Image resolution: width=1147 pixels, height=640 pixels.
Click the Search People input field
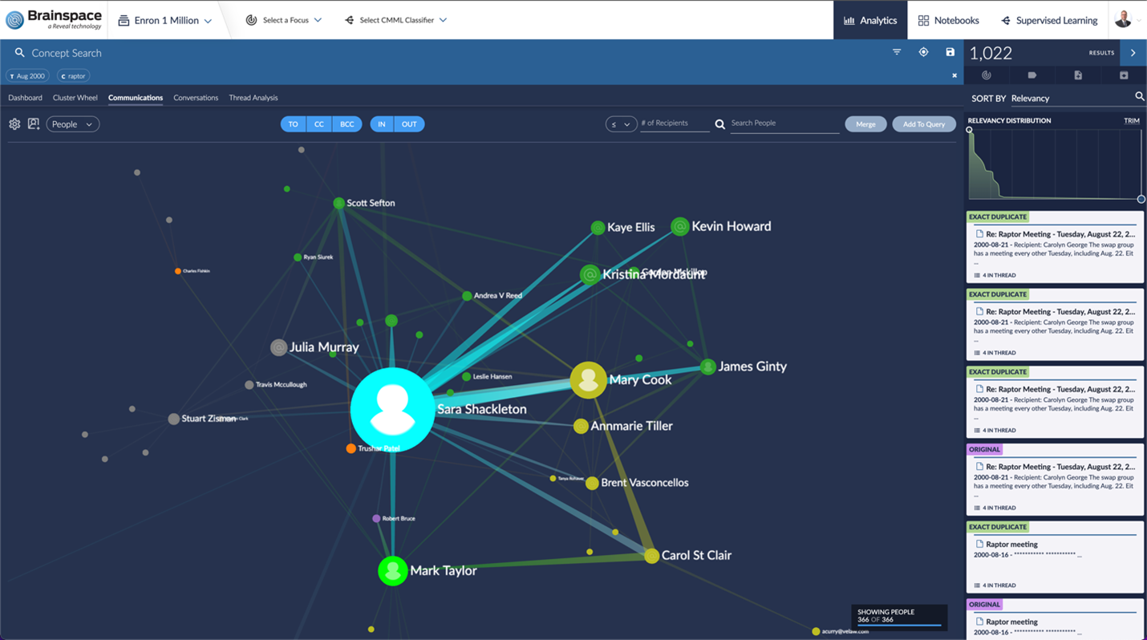(784, 124)
